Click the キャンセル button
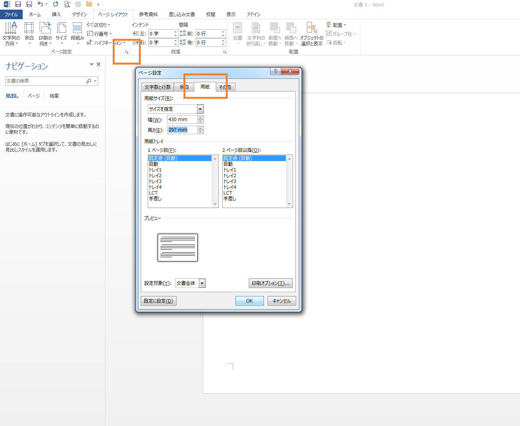Image resolution: width=520 pixels, height=426 pixels. (282, 301)
